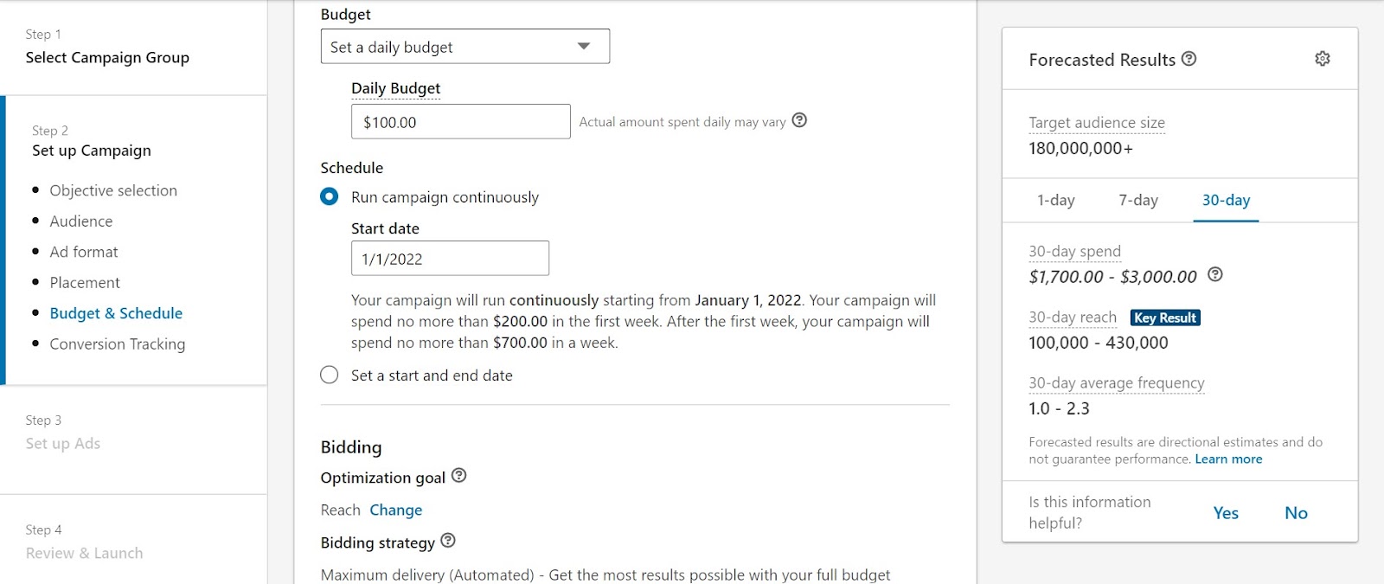The height and width of the screenshot is (584, 1384).
Task: Click Bidding strategy help icon
Action: point(447,541)
